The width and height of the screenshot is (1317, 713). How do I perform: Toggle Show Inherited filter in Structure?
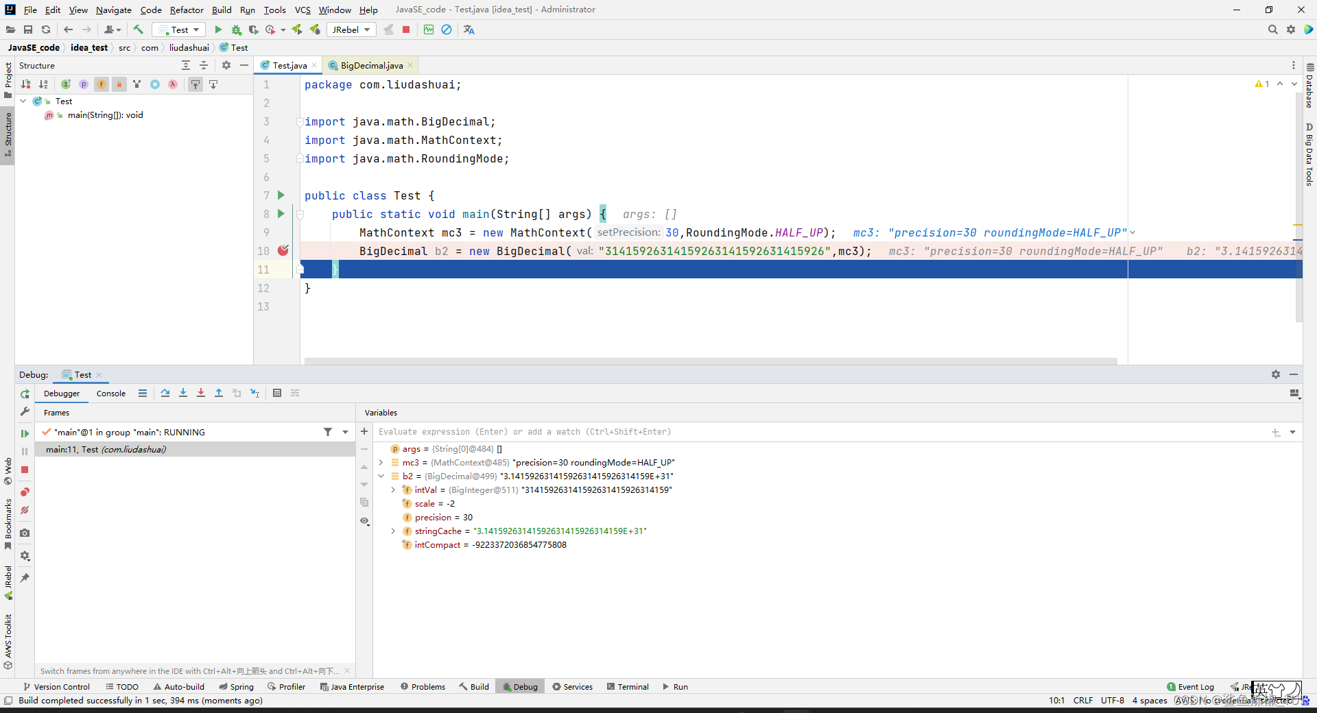pyautogui.click(x=137, y=84)
